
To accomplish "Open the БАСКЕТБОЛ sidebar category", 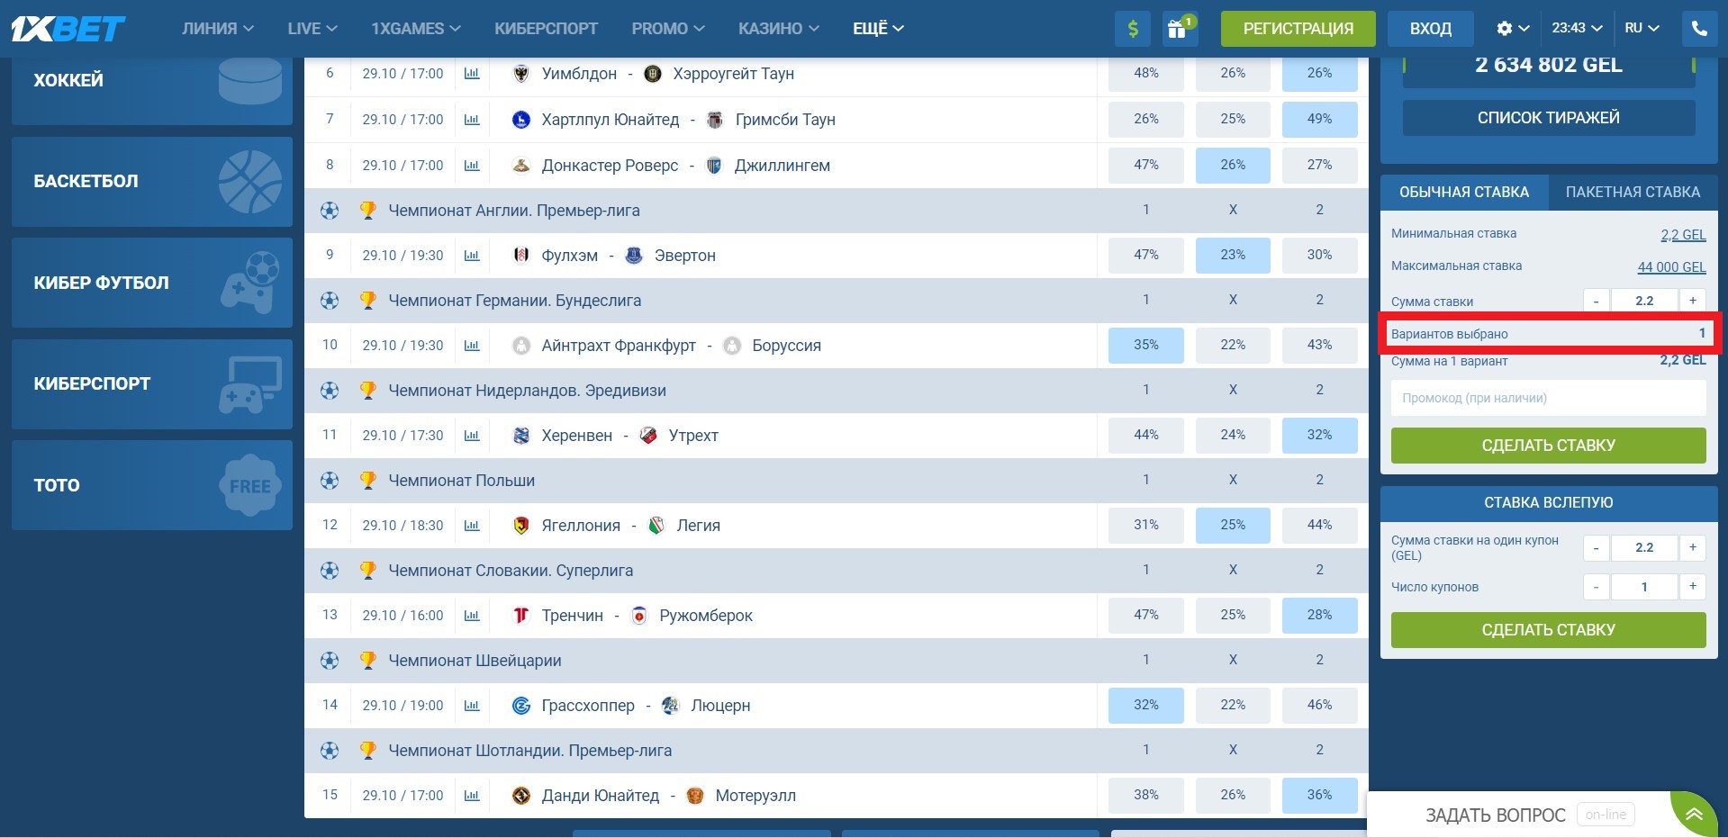I will click(x=152, y=182).
